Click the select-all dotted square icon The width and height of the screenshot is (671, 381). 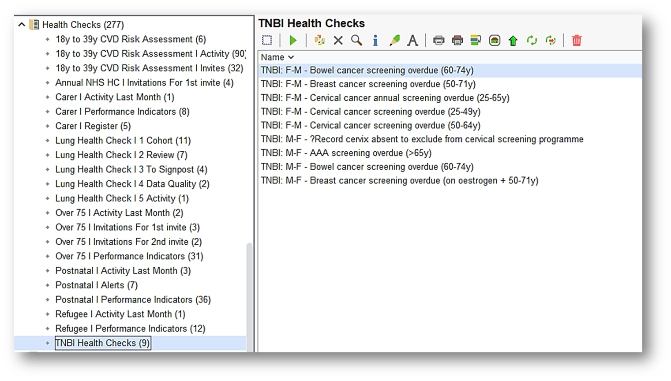(x=267, y=41)
